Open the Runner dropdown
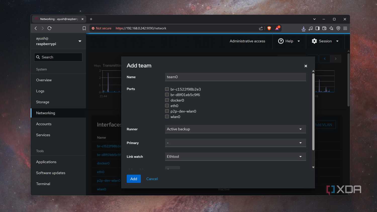377x212 pixels. (x=235, y=129)
